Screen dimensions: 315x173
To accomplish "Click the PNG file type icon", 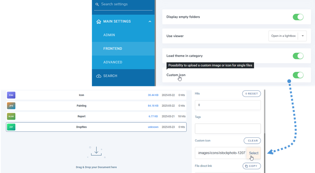I will pyautogui.click(x=11, y=95).
